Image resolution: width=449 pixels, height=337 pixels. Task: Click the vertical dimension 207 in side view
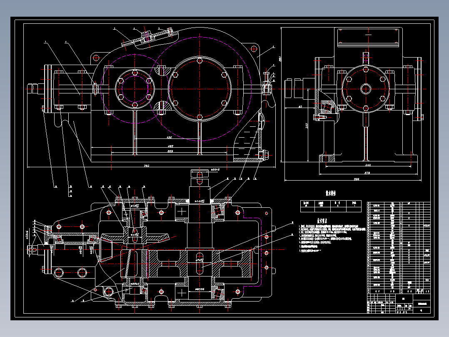click(307, 126)
